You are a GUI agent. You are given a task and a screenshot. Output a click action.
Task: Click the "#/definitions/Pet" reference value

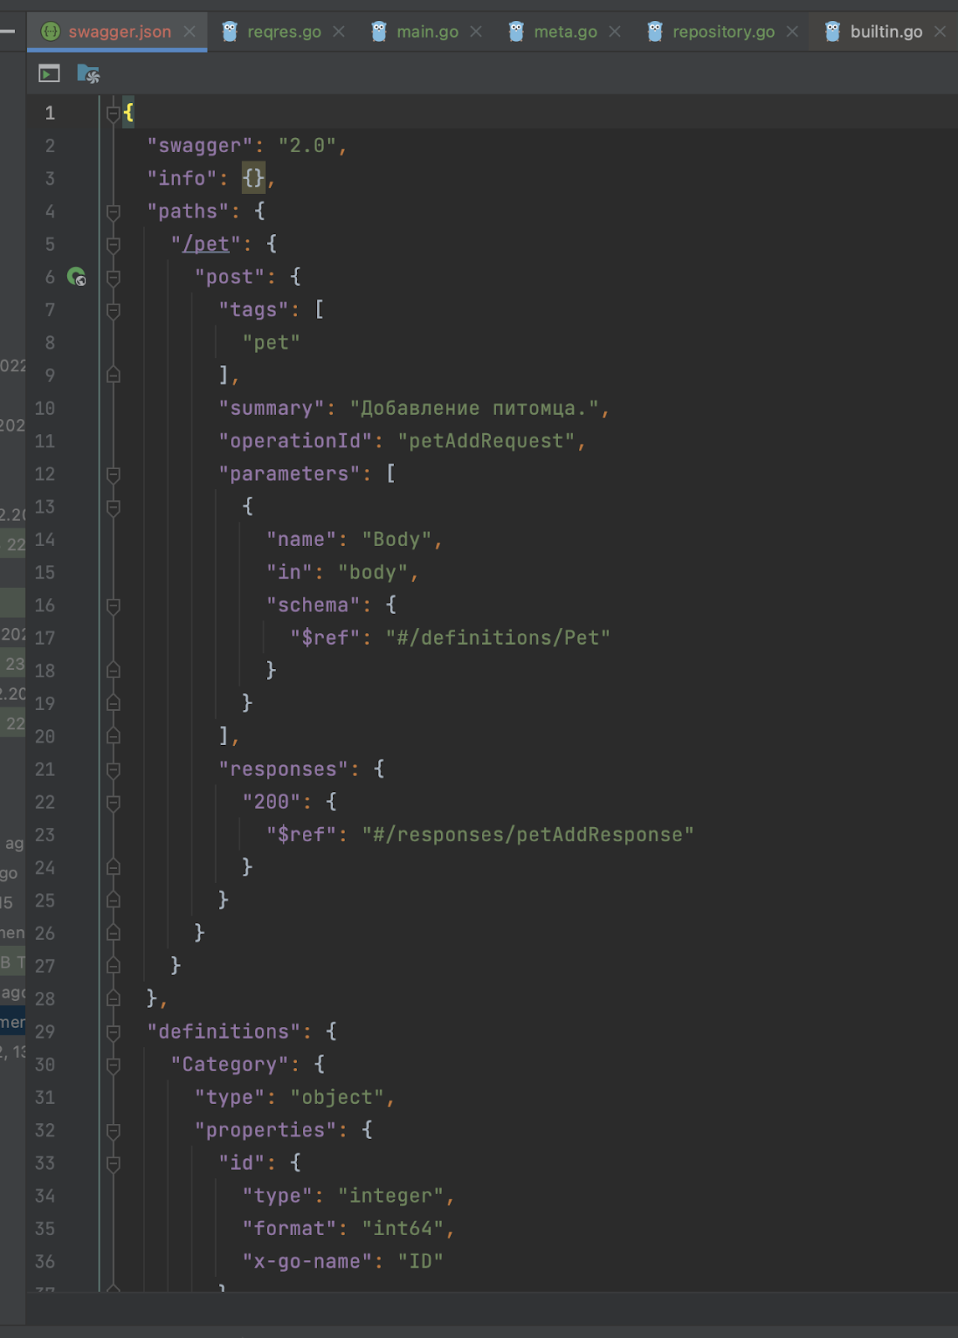coord(498,638)
